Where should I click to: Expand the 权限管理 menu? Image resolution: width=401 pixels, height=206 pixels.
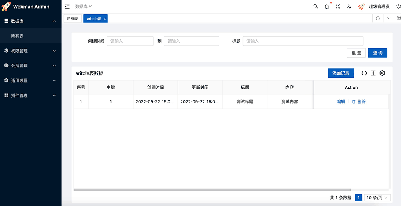(x=54, y=51)
